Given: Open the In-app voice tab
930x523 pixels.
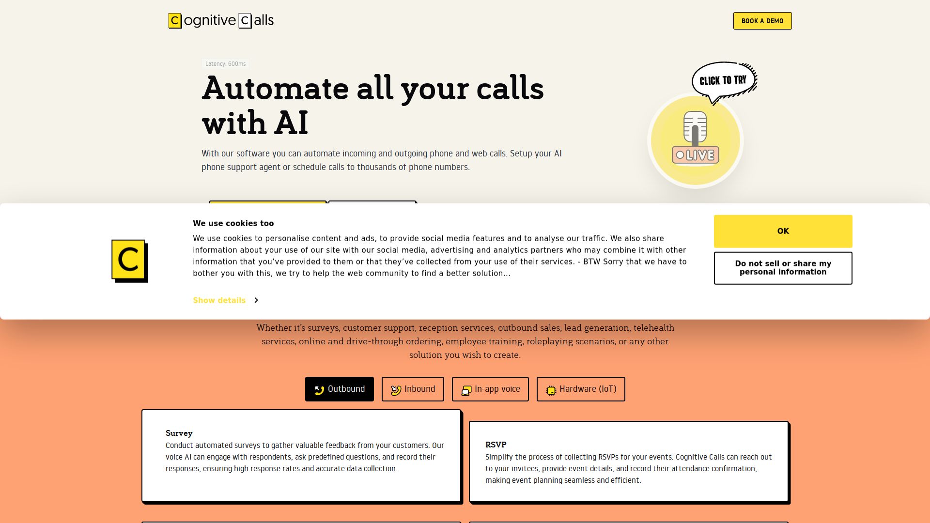Looking at the screenshot, I should tap(490, 389).
